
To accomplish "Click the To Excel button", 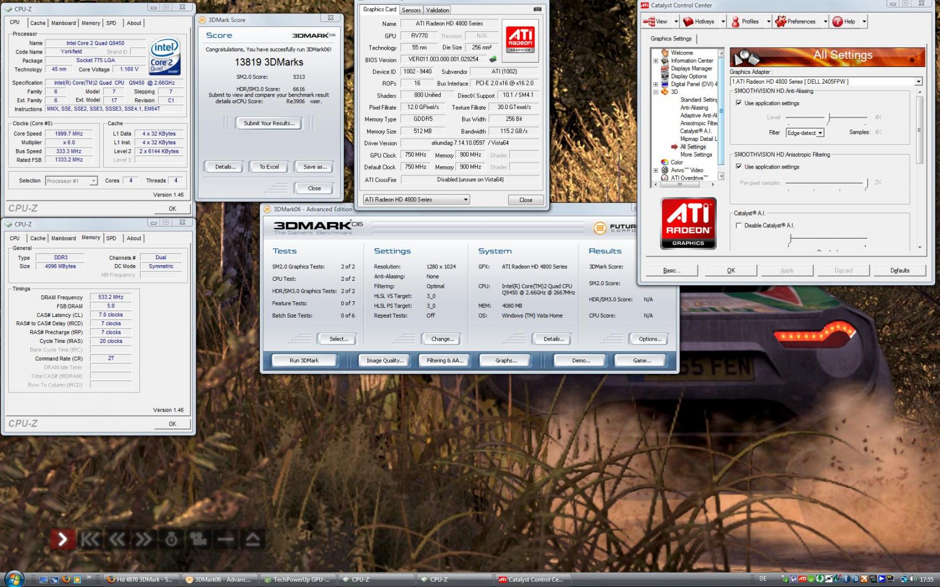I will pos(269,167).
